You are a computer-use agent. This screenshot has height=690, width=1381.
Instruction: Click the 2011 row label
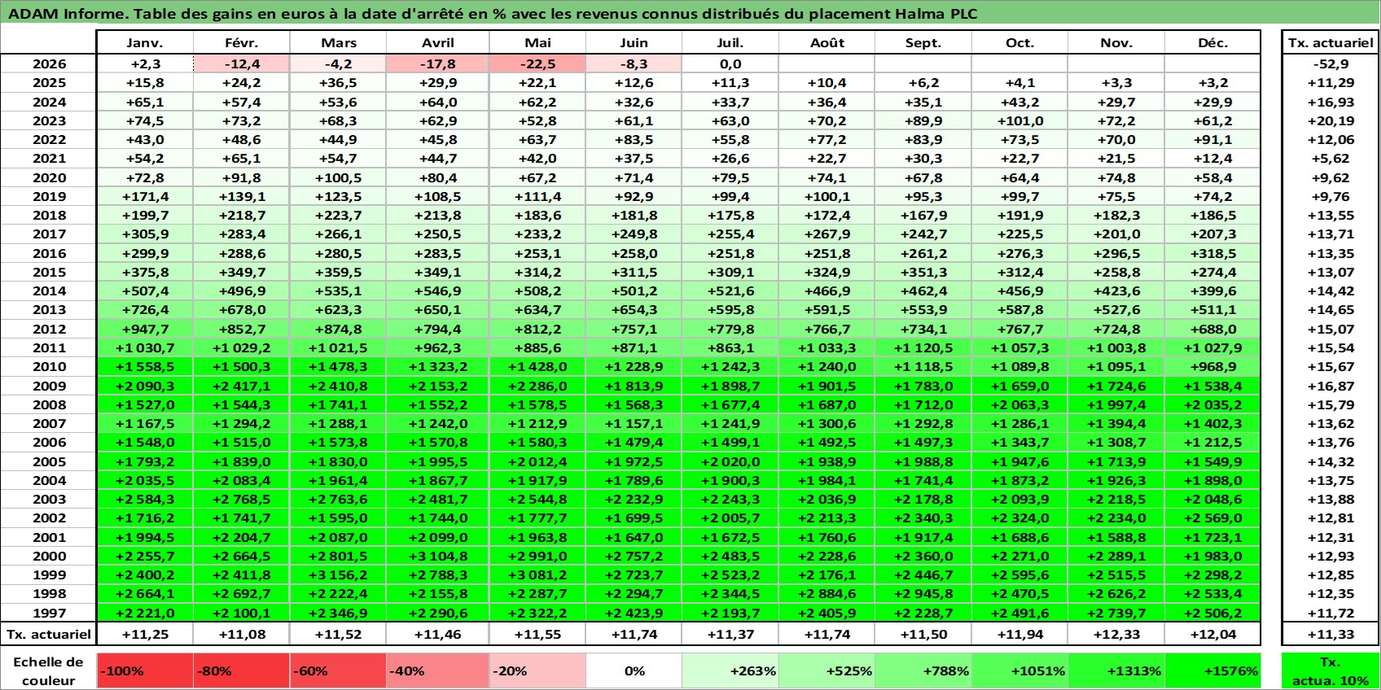click(49, 347)
